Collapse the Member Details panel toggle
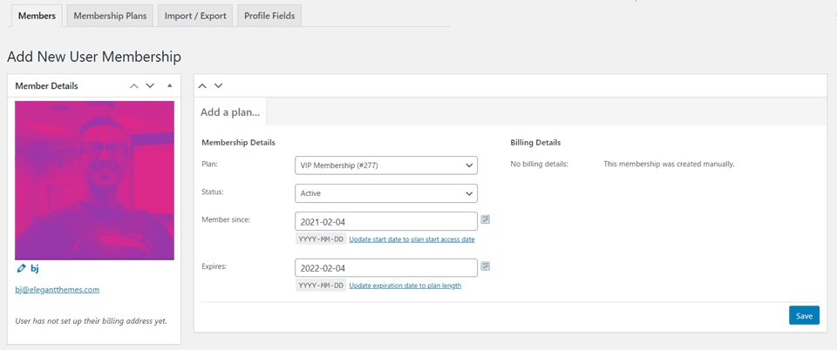 click(x=169, y=85)
